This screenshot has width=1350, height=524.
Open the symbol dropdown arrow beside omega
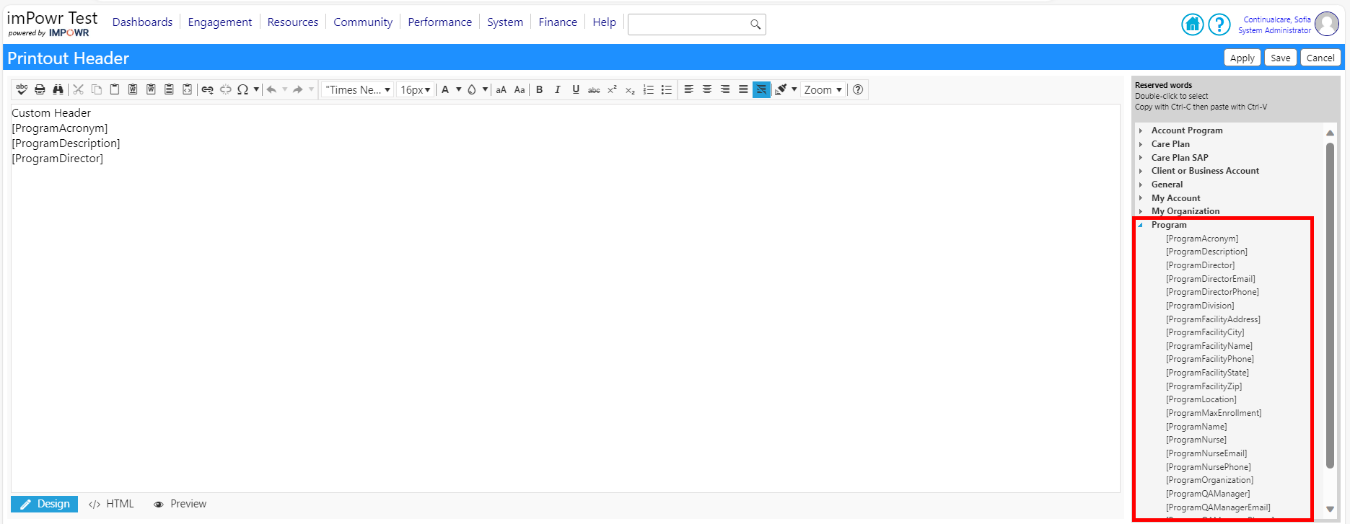pos(256,89)
